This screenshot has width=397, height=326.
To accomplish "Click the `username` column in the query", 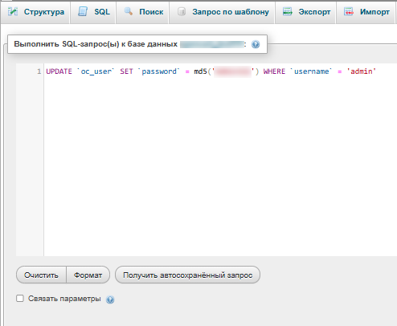I will [311, 71].
